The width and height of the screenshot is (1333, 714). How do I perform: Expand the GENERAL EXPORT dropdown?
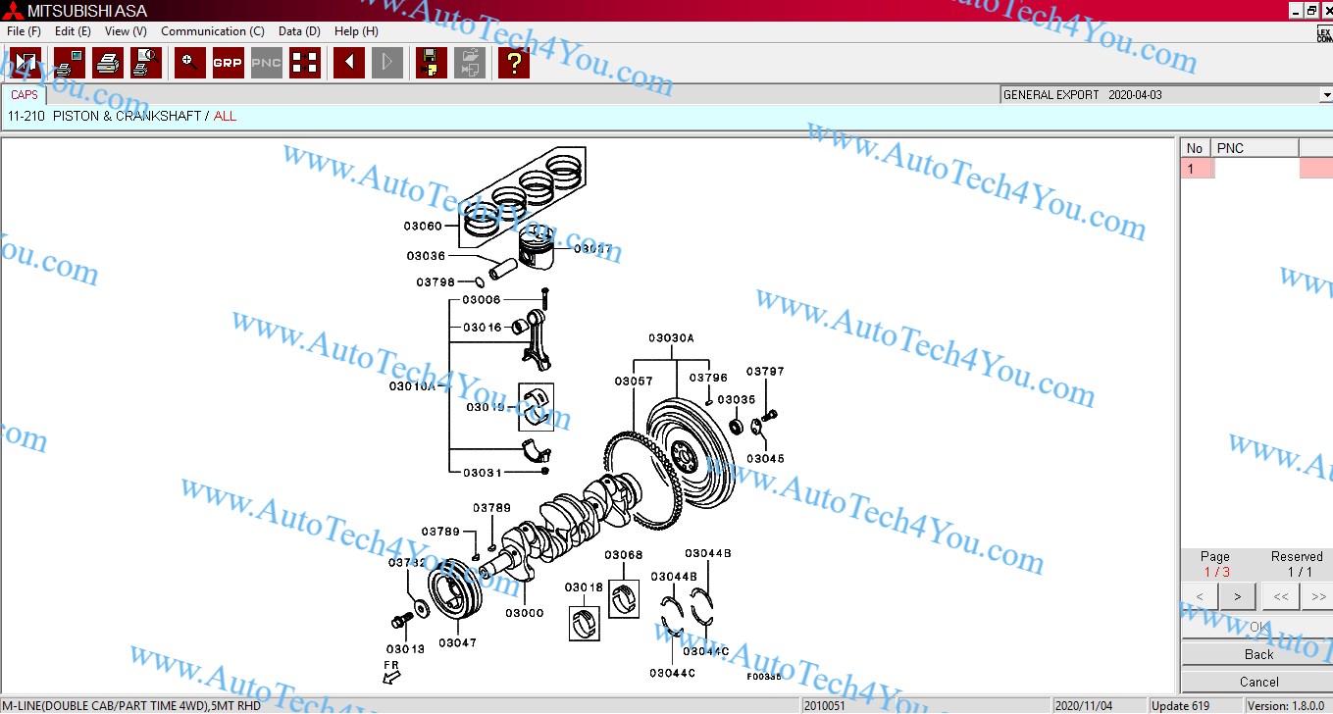tap(1325, 95)
